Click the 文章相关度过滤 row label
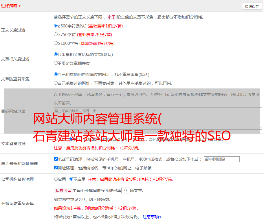This screenshot has width=264, height=222. pos(15,59)
